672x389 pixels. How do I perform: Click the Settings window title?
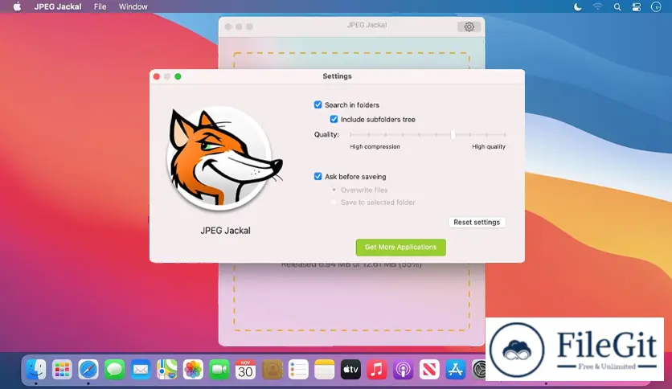pos(337,76)
